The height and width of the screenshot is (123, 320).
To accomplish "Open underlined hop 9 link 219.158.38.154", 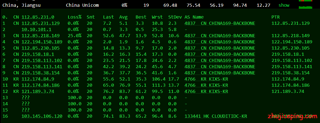I will tap(41, 73).
